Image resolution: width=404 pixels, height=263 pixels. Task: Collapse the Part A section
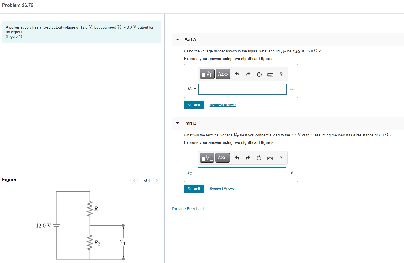(x=178, y=40)
